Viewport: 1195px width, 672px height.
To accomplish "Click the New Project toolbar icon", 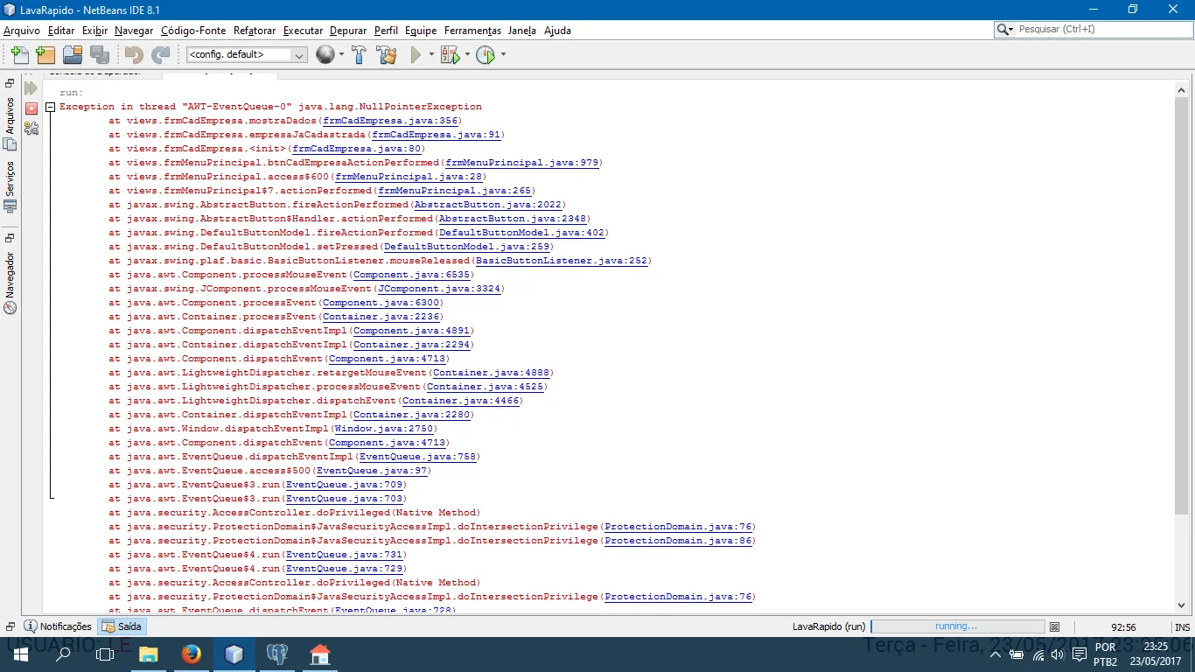I will coord(45,55).
